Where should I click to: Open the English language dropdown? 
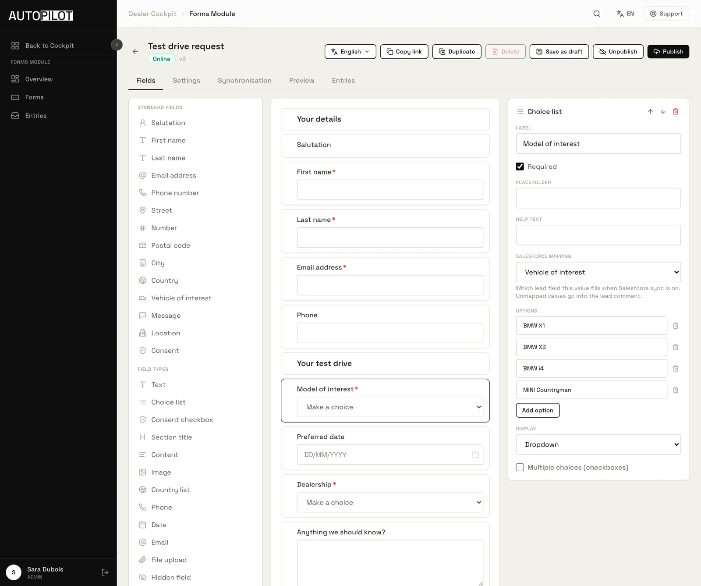[350, 52]
